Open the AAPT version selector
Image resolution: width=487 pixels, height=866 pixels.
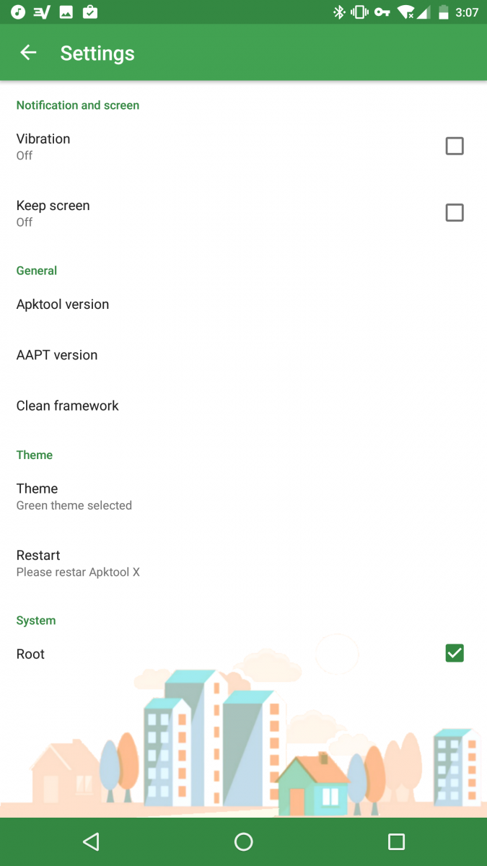click(x=57, y=354)
